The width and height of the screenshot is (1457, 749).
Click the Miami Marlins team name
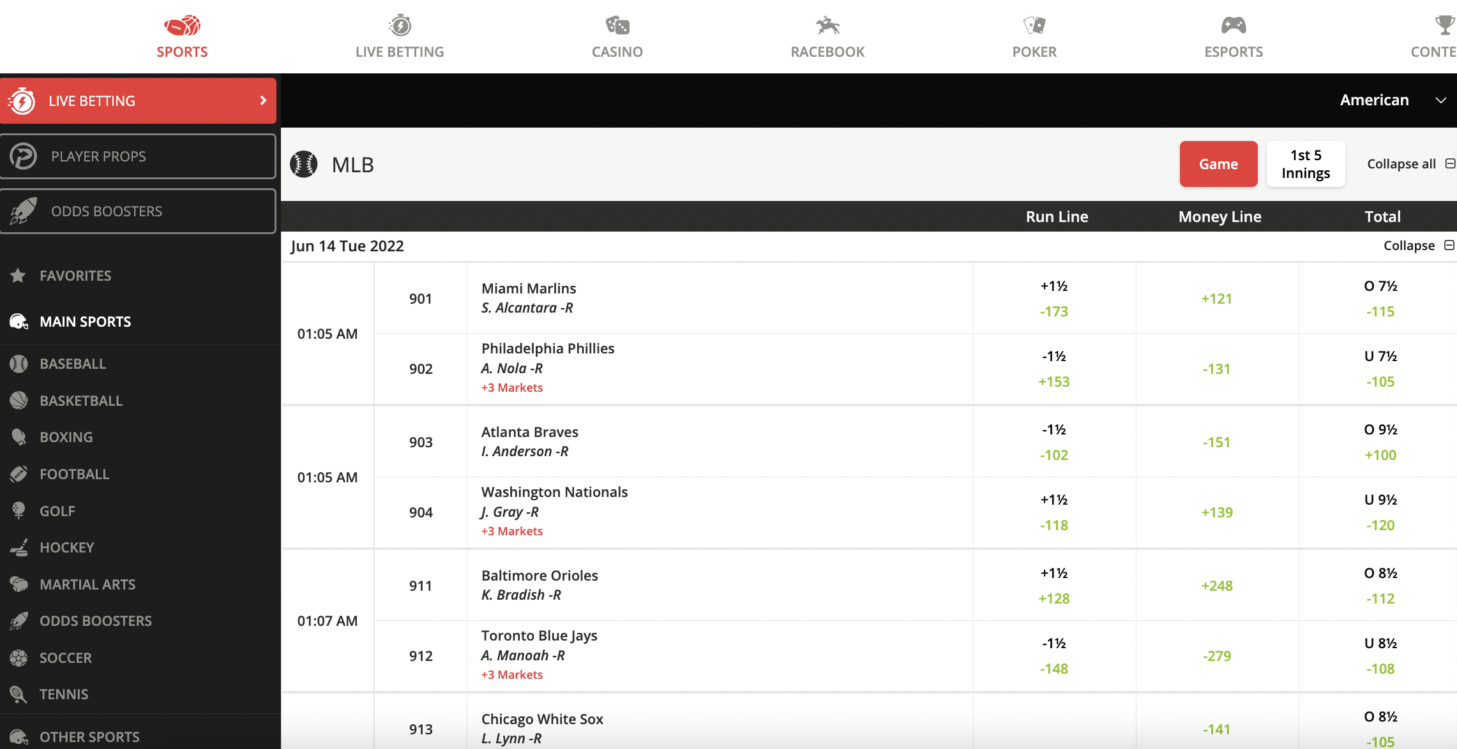point(529,288)
